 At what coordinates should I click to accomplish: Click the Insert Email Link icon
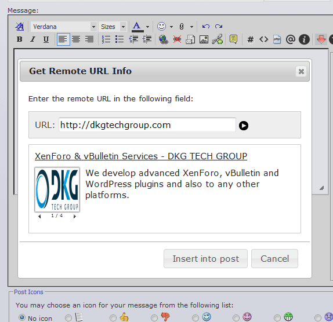(x=190, y=39)
